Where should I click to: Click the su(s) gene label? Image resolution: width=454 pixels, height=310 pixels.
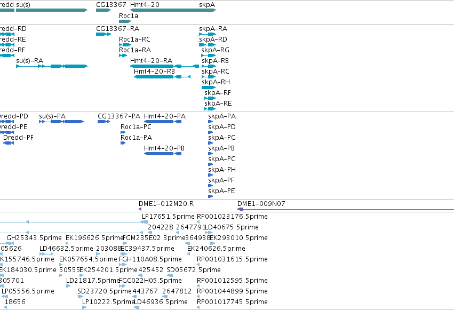point(23,5)
